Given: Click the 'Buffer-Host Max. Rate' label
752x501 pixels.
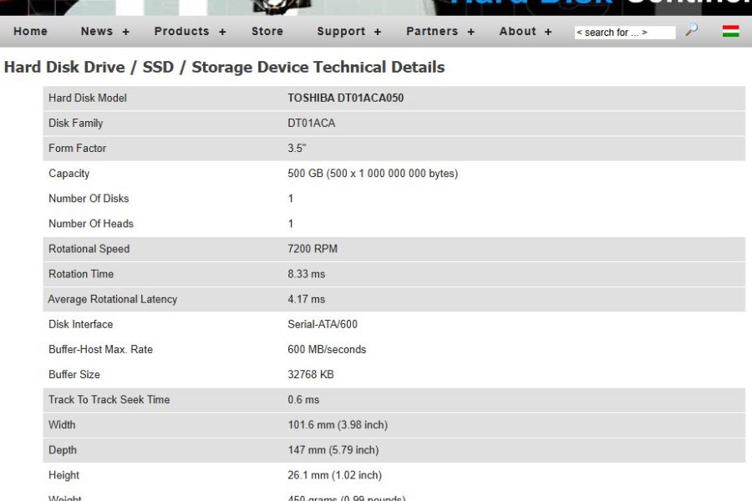Looking at the screenshot, I should (x=101, y=350).
